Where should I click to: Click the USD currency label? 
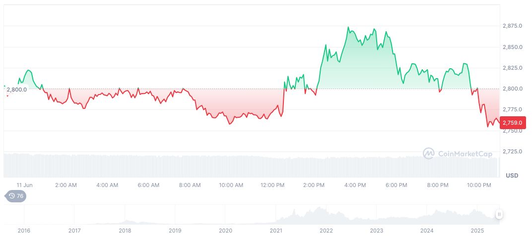(512, 176)
